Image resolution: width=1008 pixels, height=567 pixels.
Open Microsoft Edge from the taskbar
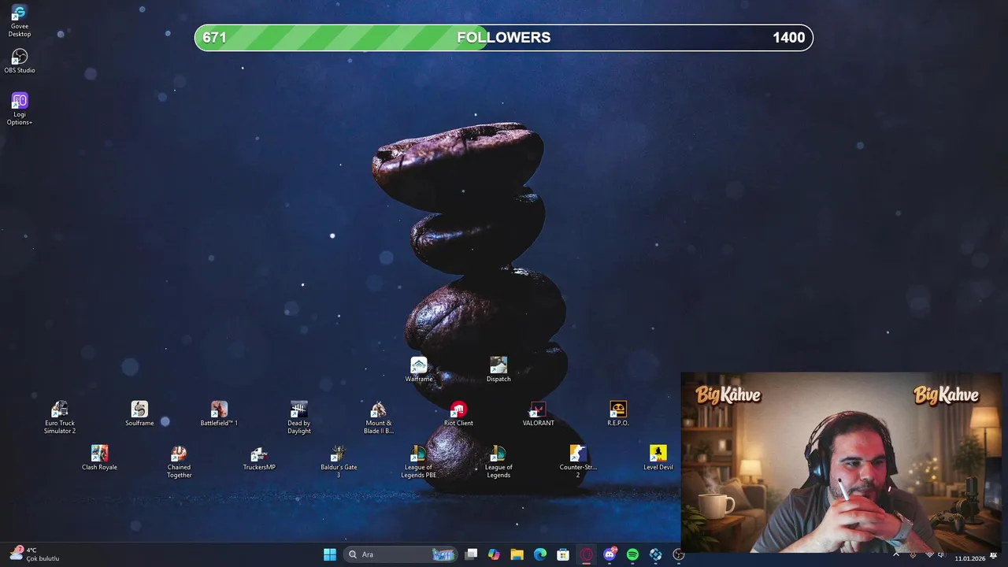540,554
